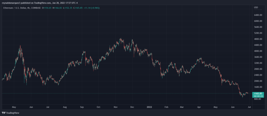Select the current price label 1165.85

[258, 93]
